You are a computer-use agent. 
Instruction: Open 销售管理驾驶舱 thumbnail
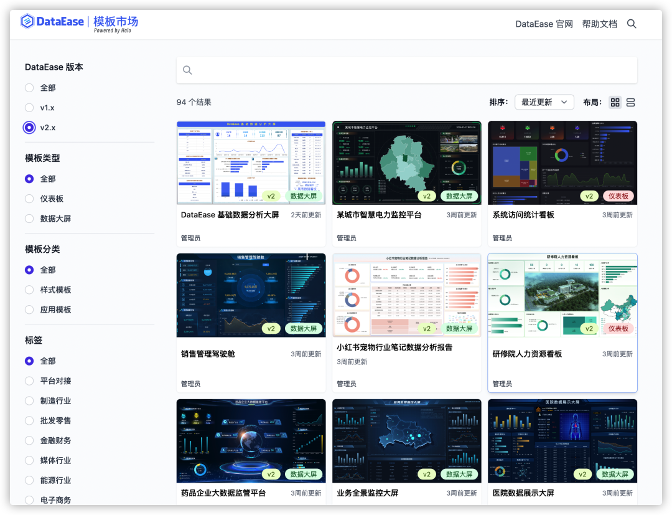[x=251, y=295]
